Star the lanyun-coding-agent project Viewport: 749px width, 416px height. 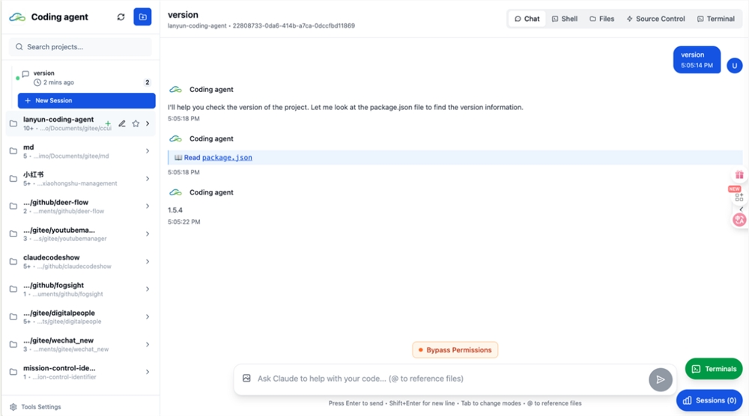click(x=136, y=123)
